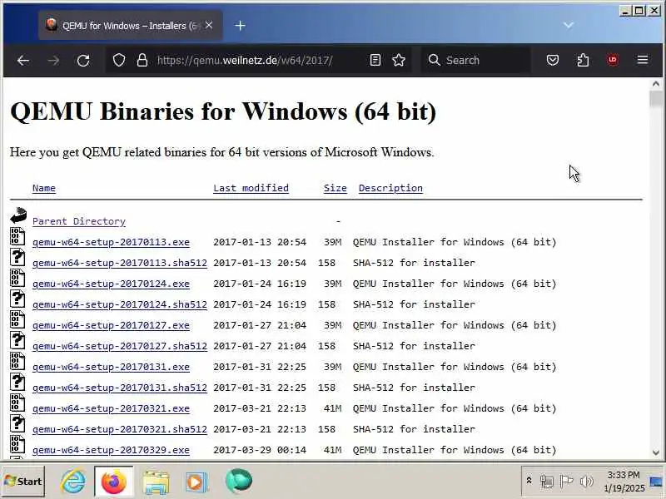Sort listing by Description
This screenshot has width=666, height=499.
(x=390, y=188)
